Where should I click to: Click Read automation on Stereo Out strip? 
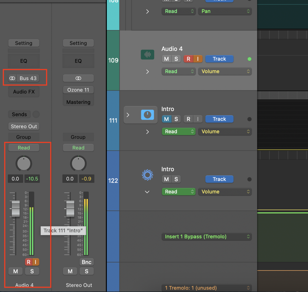coord(78,148)
